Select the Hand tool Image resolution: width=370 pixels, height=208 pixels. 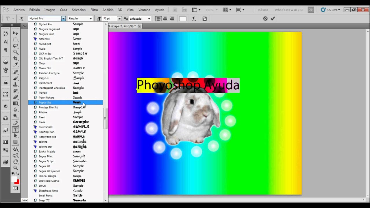(16, 162)
